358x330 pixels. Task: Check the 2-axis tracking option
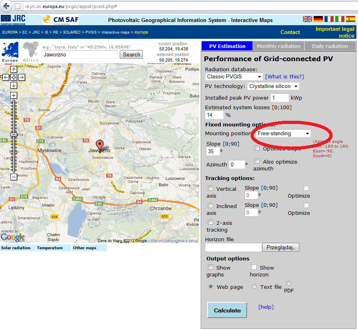210,222
